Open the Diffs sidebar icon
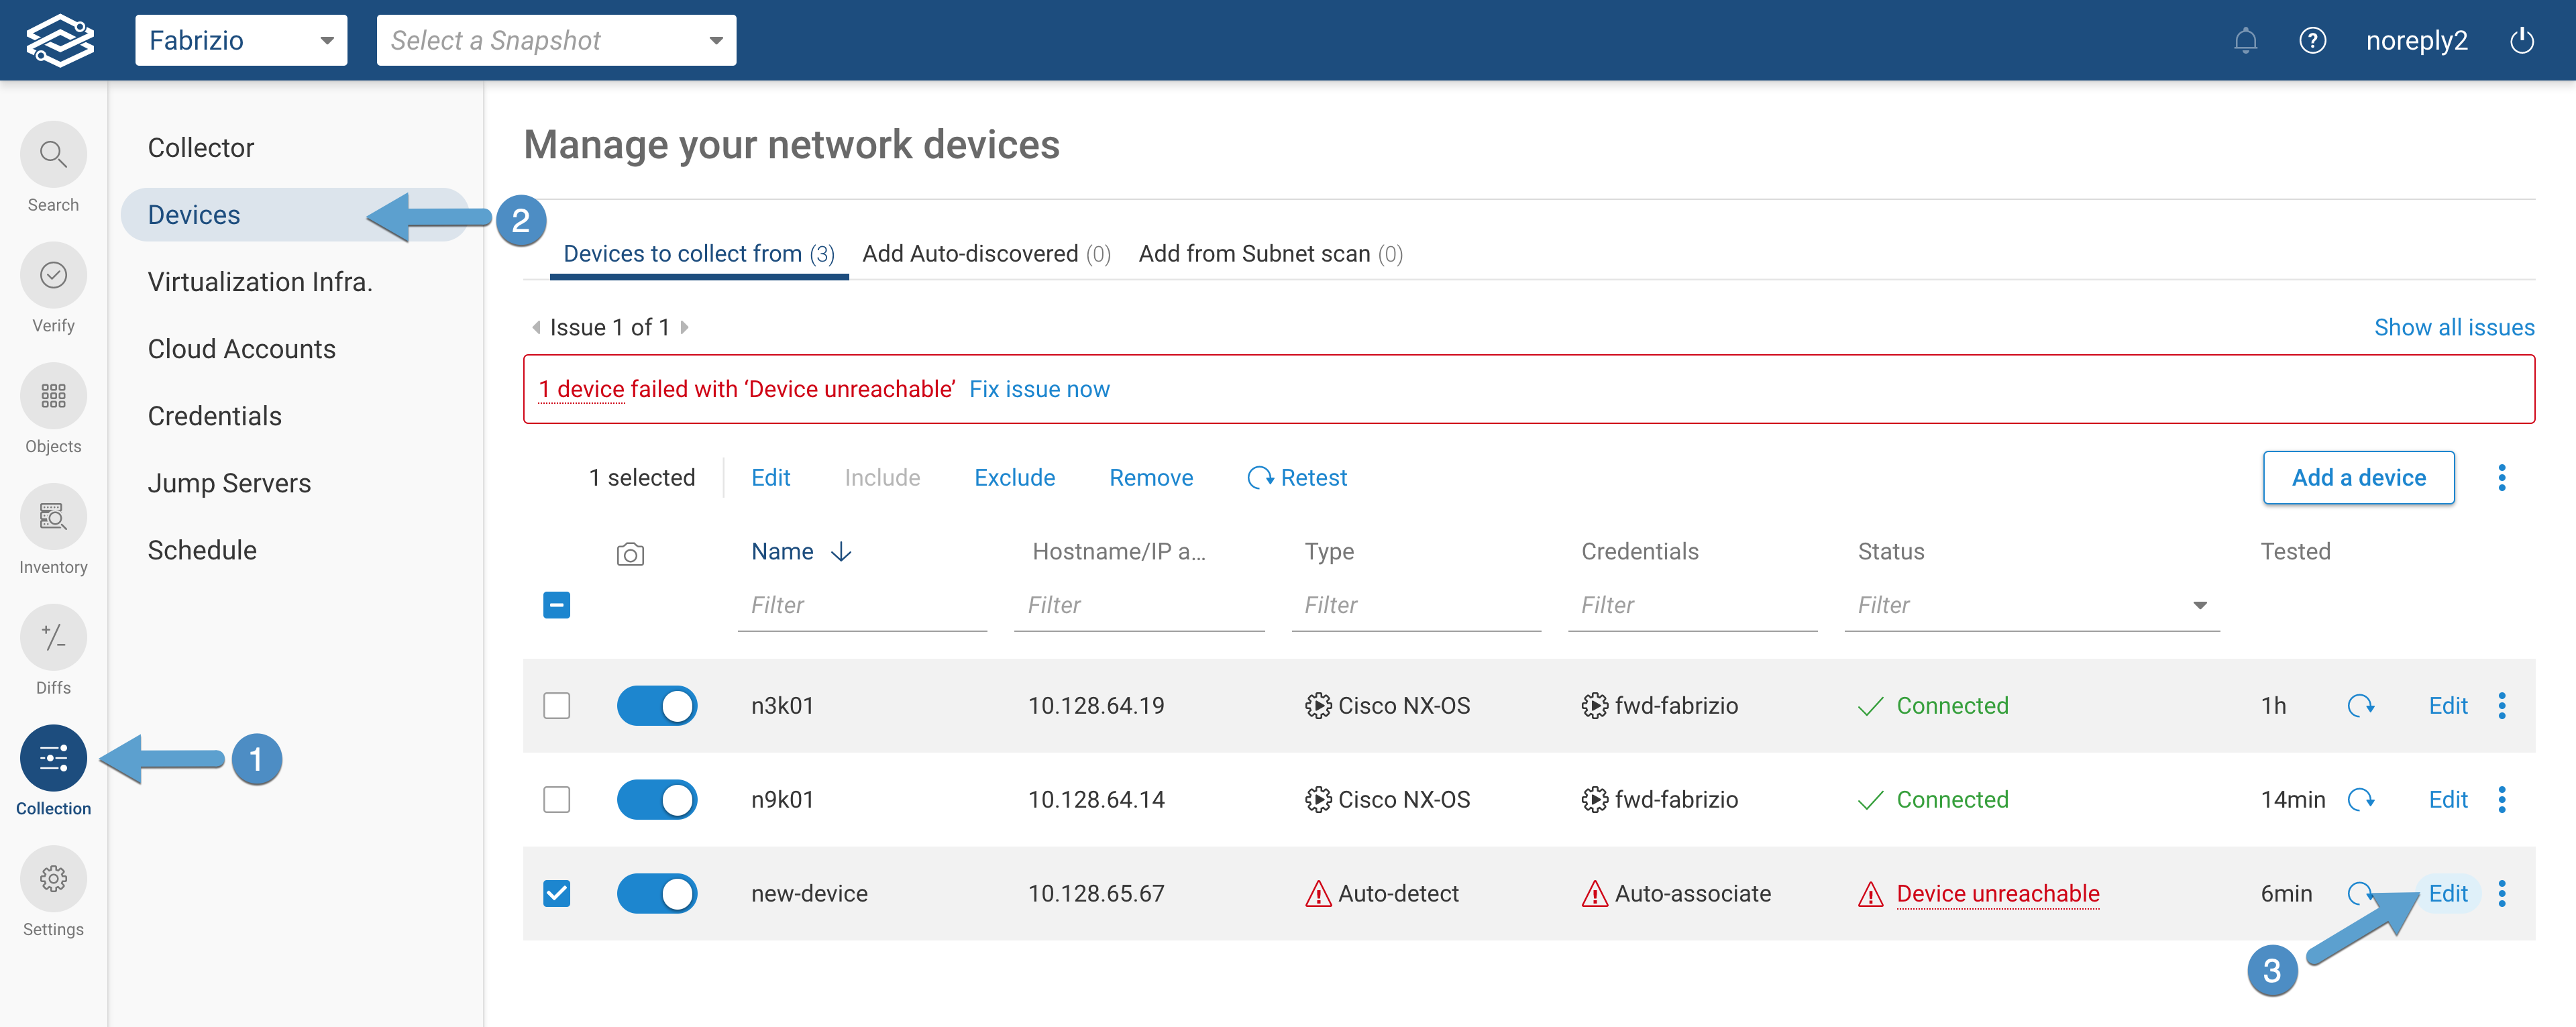 tap(53, 638)
